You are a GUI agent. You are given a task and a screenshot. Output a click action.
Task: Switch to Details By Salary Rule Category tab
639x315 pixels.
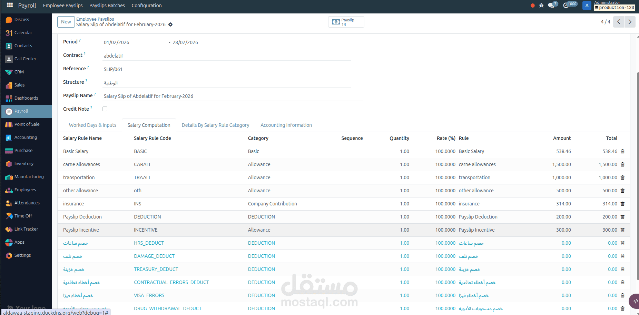pyautogui.click(x=215, y=125)
